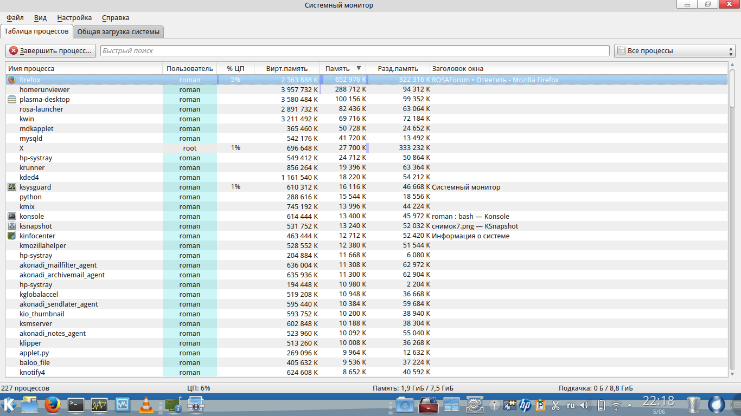Click the black system monitor taskbar icon
The image size is (741, 416).
coord(99,405)
